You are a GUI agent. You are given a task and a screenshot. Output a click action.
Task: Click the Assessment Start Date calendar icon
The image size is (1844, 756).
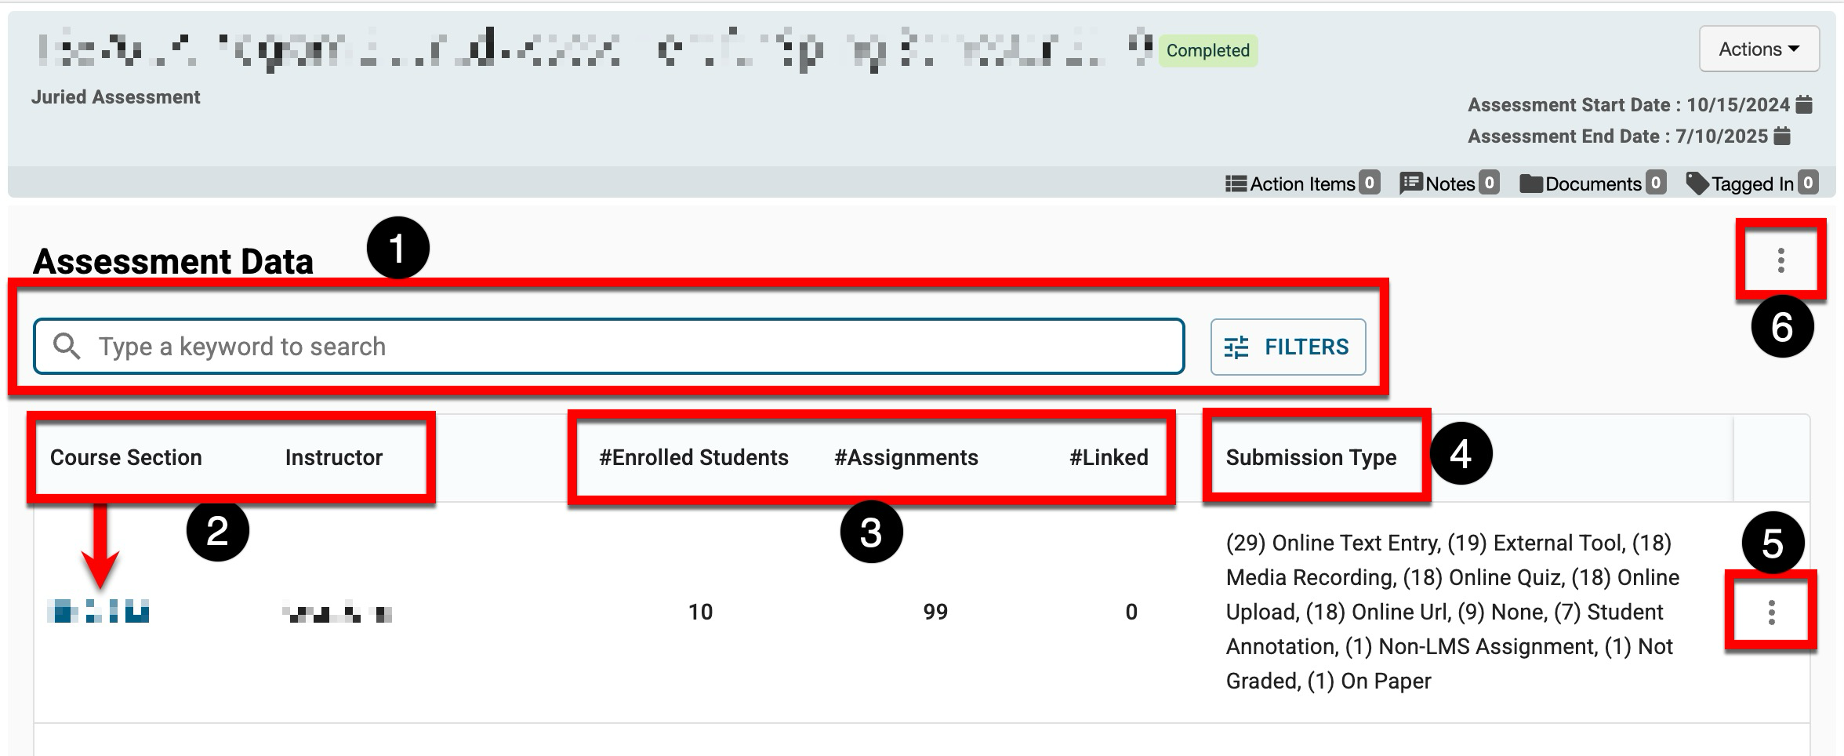[1804, 104]
